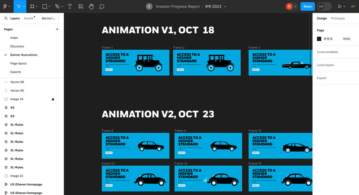The image size is (359, 195).
Task: Click the page background color swatch 1E1E1E
Action: point(319,39)
